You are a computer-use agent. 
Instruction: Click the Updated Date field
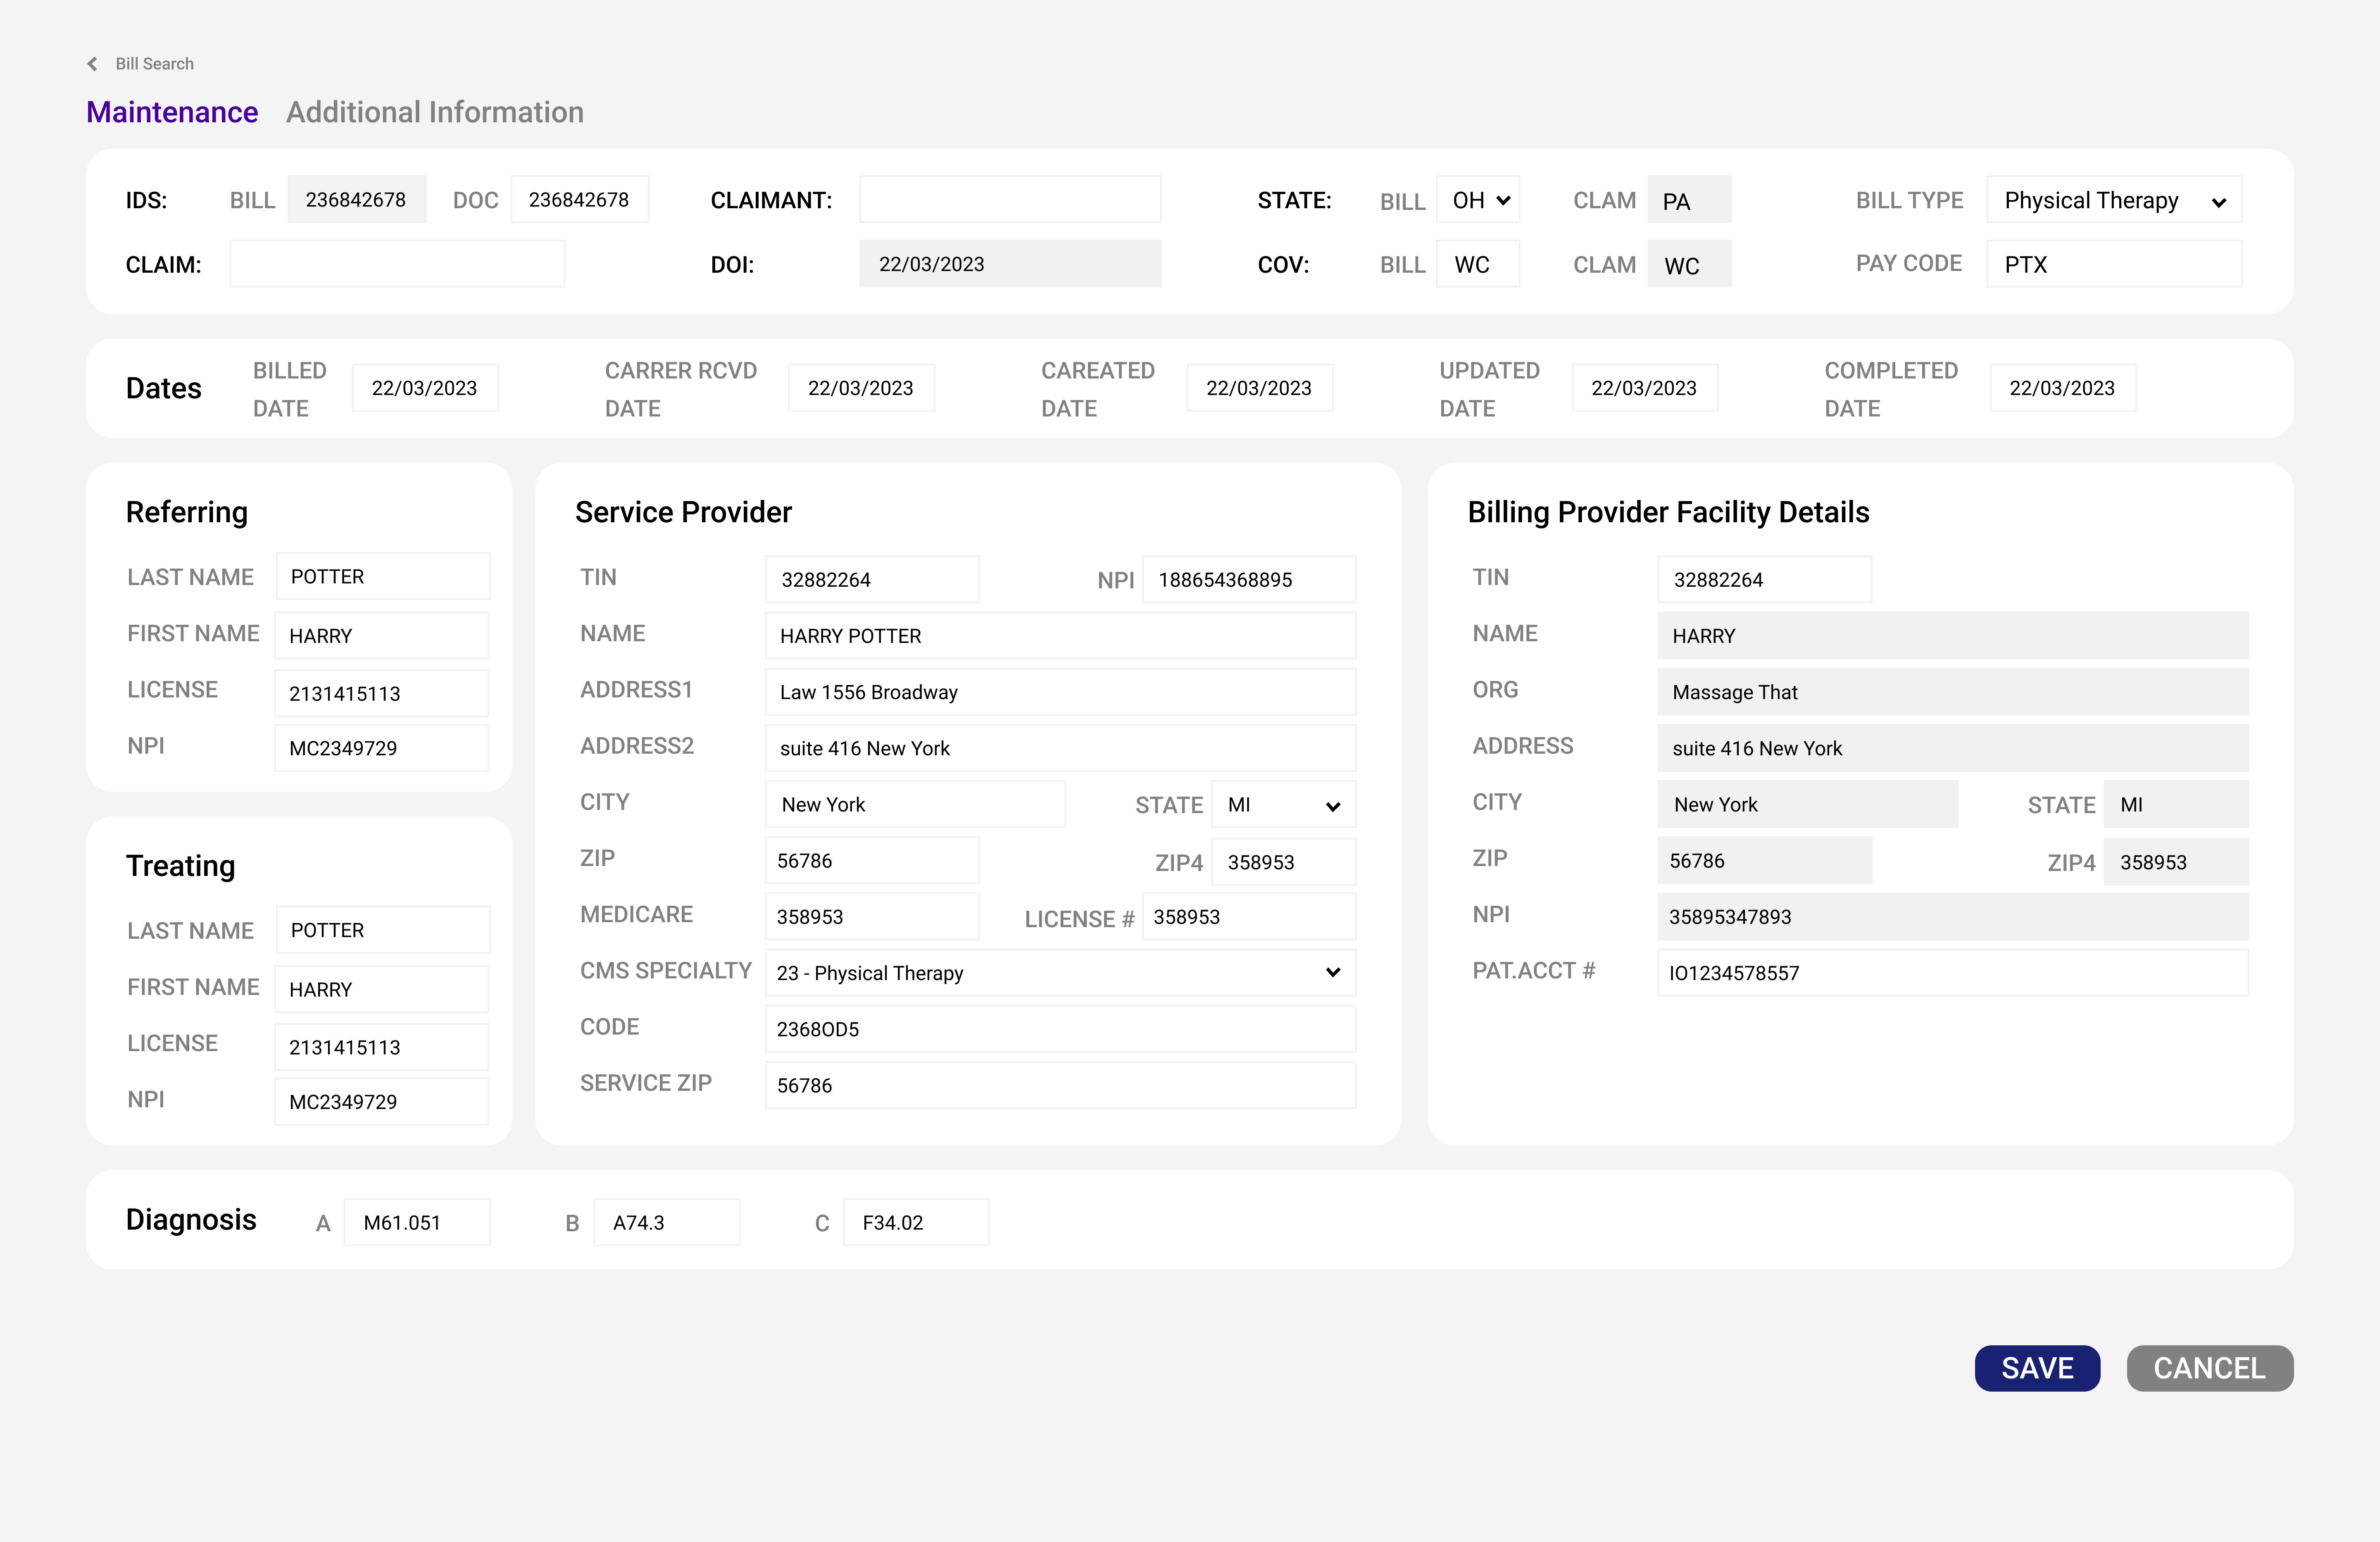pyautogui.click(x=1645, y=388)
